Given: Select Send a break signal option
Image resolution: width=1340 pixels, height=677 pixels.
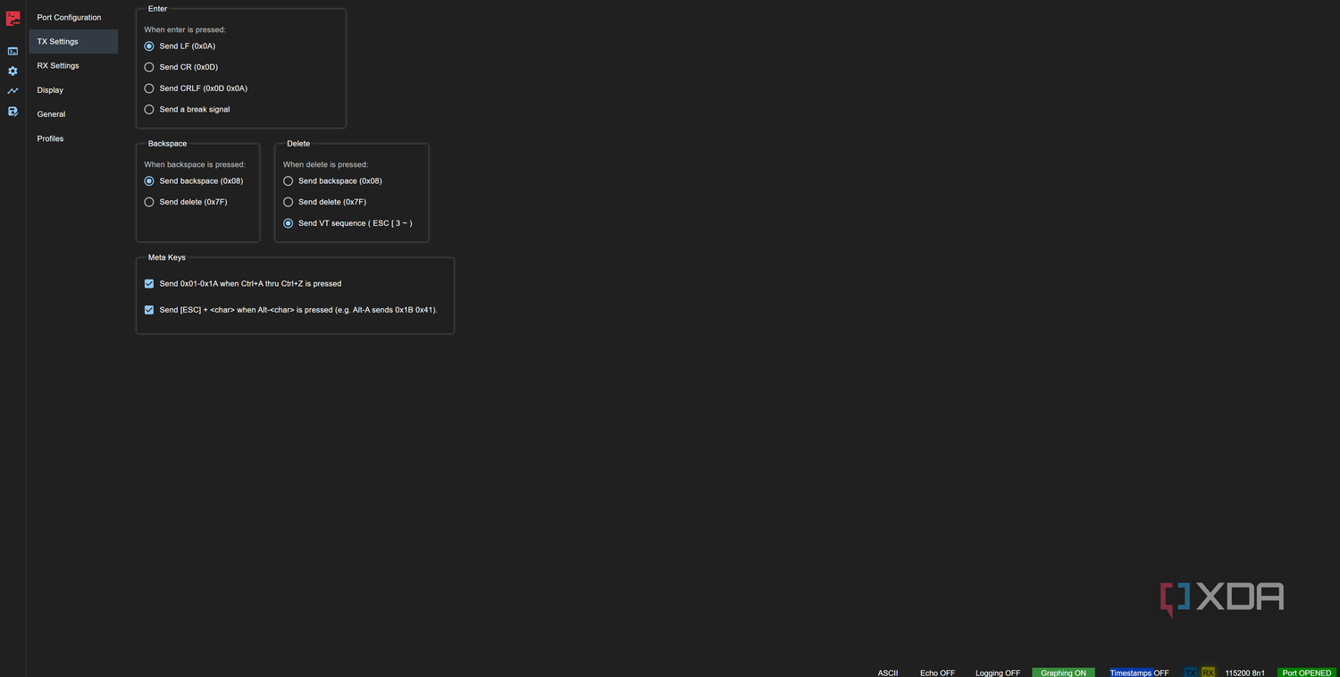Looking at the screenshot, I should (x=149, y=109).
